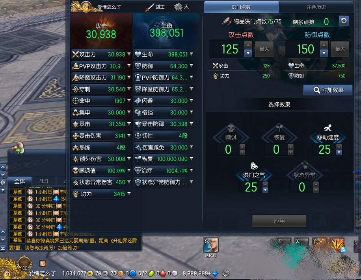Increase 攻击点数 with up arrow
The height and width of the screenshot is (280, 361).
click(248, 45)
